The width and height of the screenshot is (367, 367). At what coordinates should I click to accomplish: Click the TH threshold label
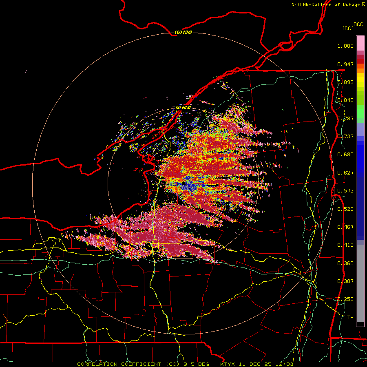350,318
